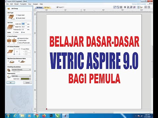Viewport: 158px width, 118px height.
Task: Open Windows Explorer folder on taskbar
Action: point(22,116)
